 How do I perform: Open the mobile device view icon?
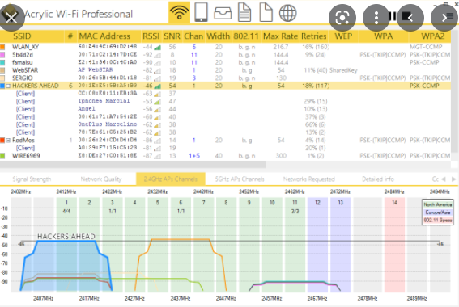201,12
